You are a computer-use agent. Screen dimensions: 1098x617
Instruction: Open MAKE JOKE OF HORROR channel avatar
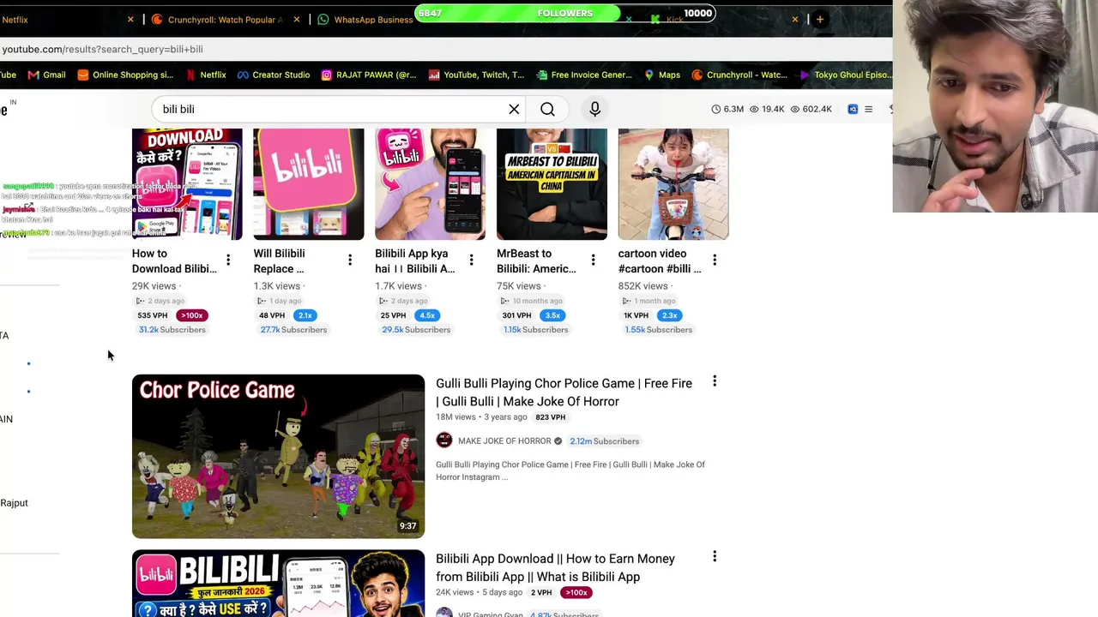coord(443,440)
